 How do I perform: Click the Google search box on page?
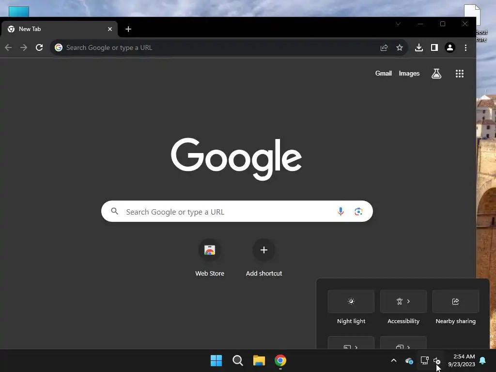click(x=237, y=211)
